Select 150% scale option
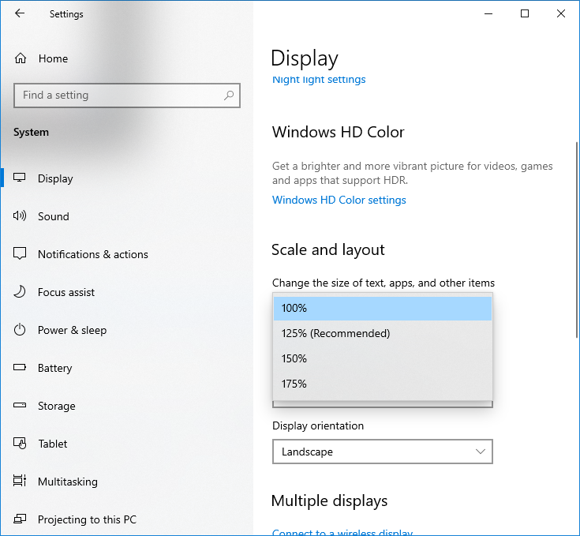 coord(383,358)
